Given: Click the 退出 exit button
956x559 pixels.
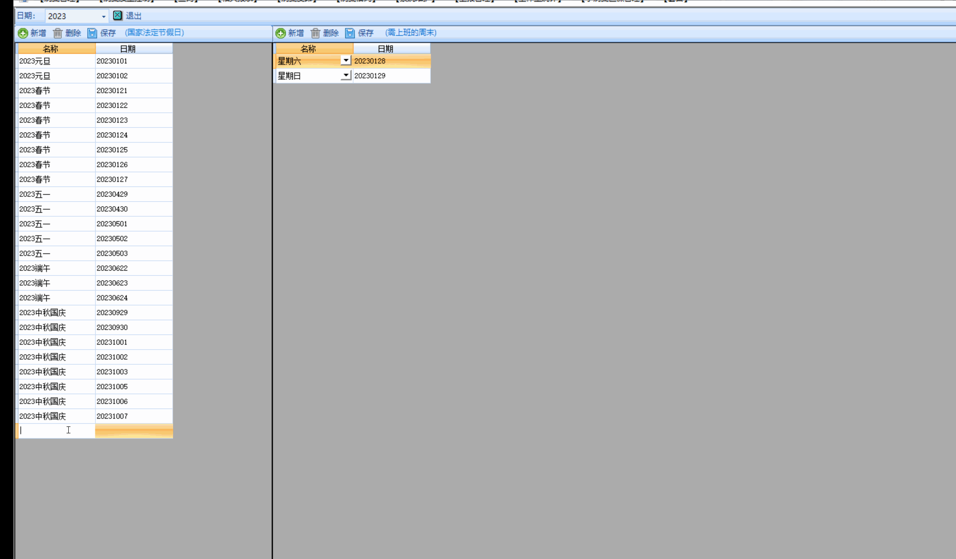Looking at the screenshot, I should 133,16.
